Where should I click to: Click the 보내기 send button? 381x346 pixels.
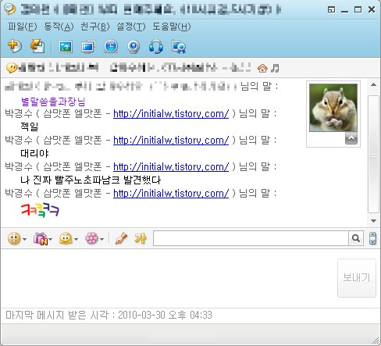click(357, 278)
